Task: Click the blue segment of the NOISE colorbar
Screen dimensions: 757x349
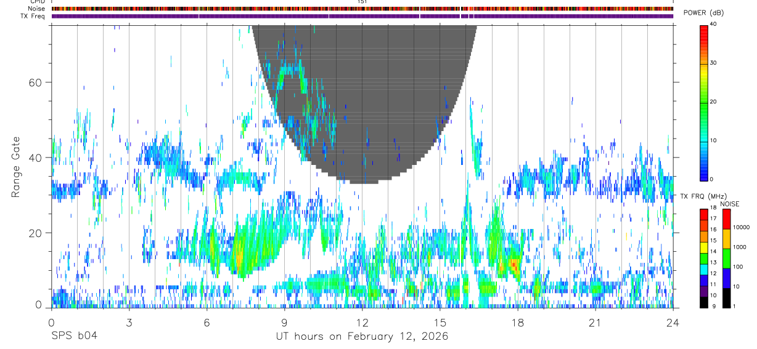Action: coord(726,278)
